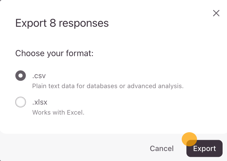Select the .csv format radio button
Screen dimensions: 227x161
(20, 76)
